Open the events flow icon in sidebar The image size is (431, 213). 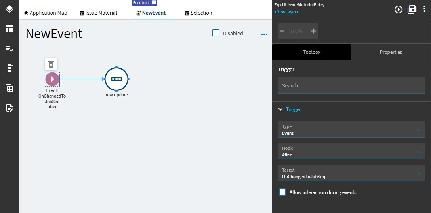coord(10,68)
